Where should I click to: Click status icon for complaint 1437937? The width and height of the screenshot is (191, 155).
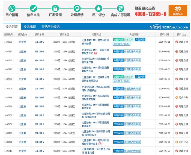pyautogui.click(x=177, y=51)
